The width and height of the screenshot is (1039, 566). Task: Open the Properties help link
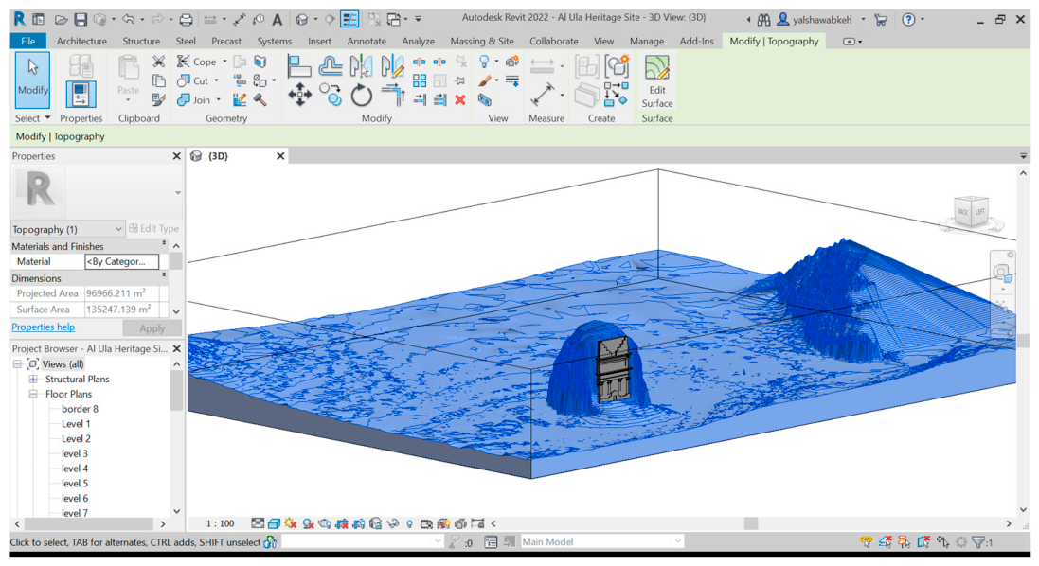tap(43, 327)
